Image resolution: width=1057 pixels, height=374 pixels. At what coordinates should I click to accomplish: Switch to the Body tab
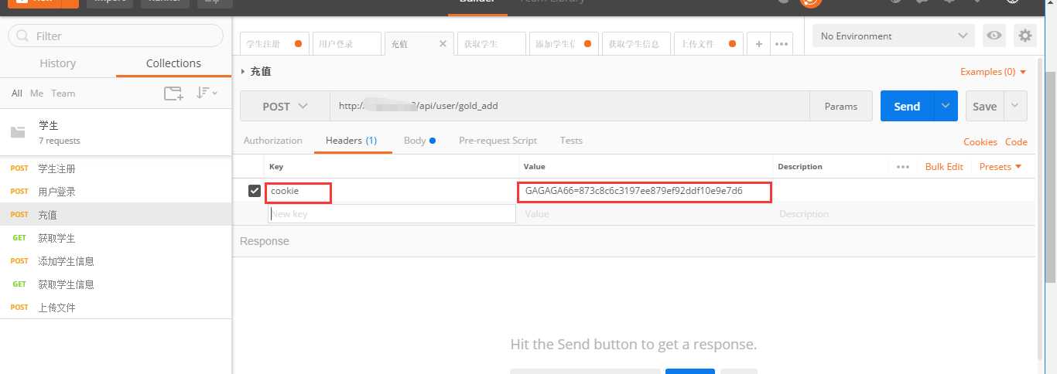click(419, 141)
